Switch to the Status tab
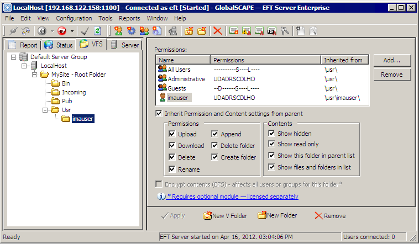 59,45
